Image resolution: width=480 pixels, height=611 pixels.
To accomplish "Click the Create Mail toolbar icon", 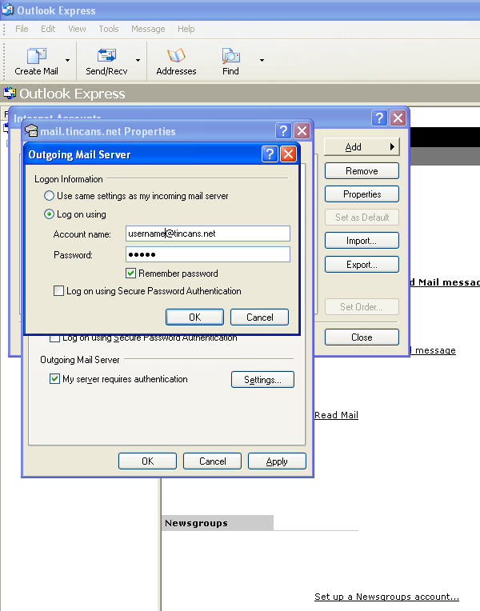I will (36, 56).
